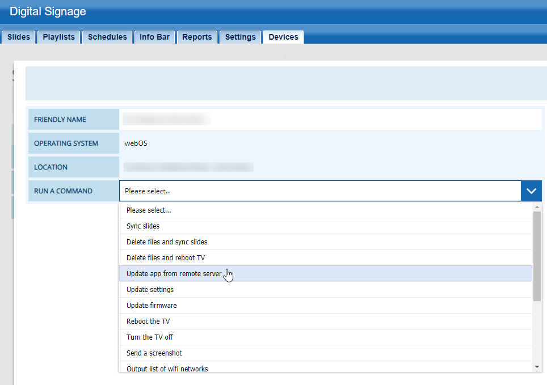This screenshot has height=385, width=547.
Task: Click the Devices tab
Action: coord(283,37)
